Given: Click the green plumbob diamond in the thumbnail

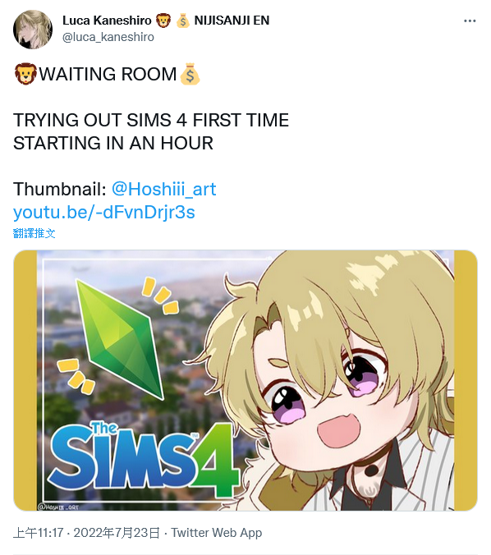Looking at the screenshot, I should click(120, 339).
